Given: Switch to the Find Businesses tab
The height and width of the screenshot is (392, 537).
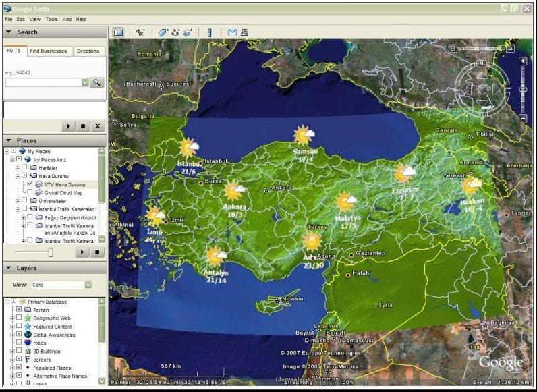Looking at the screenshot, I should [x=49, y=51].
